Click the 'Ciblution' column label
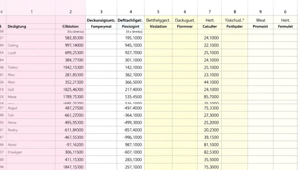Viewport: 298px width, 170px height. pyautogui.click(x=70, y=26)
